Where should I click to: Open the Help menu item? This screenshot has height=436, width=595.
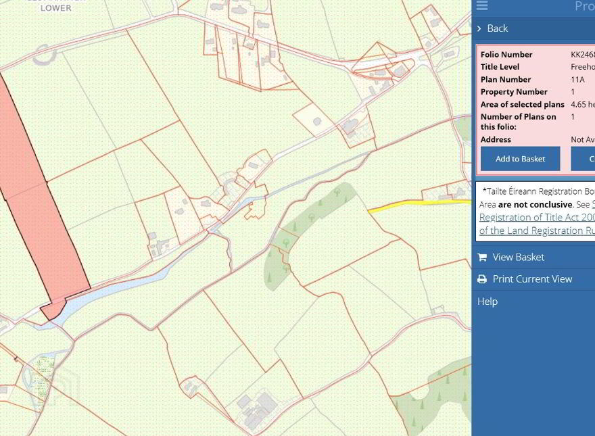click(487, 301)
